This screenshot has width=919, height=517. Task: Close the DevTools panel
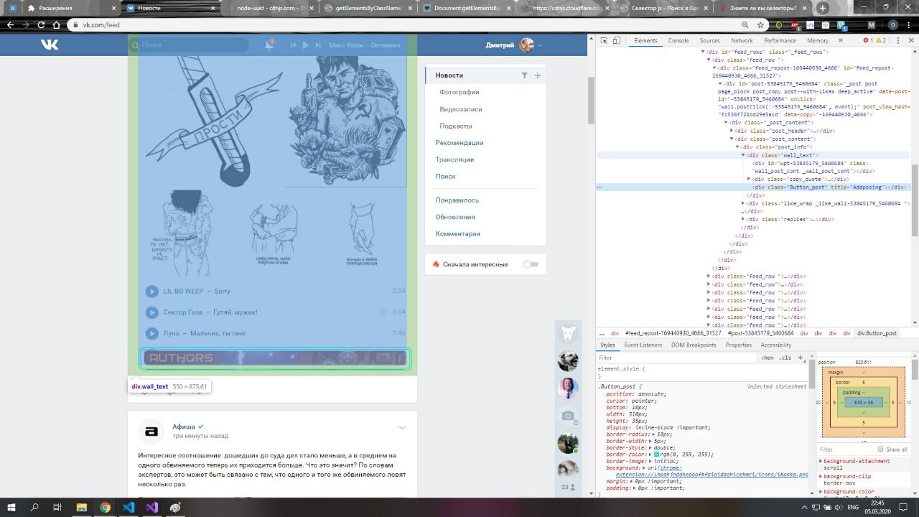tap(910, 41)
